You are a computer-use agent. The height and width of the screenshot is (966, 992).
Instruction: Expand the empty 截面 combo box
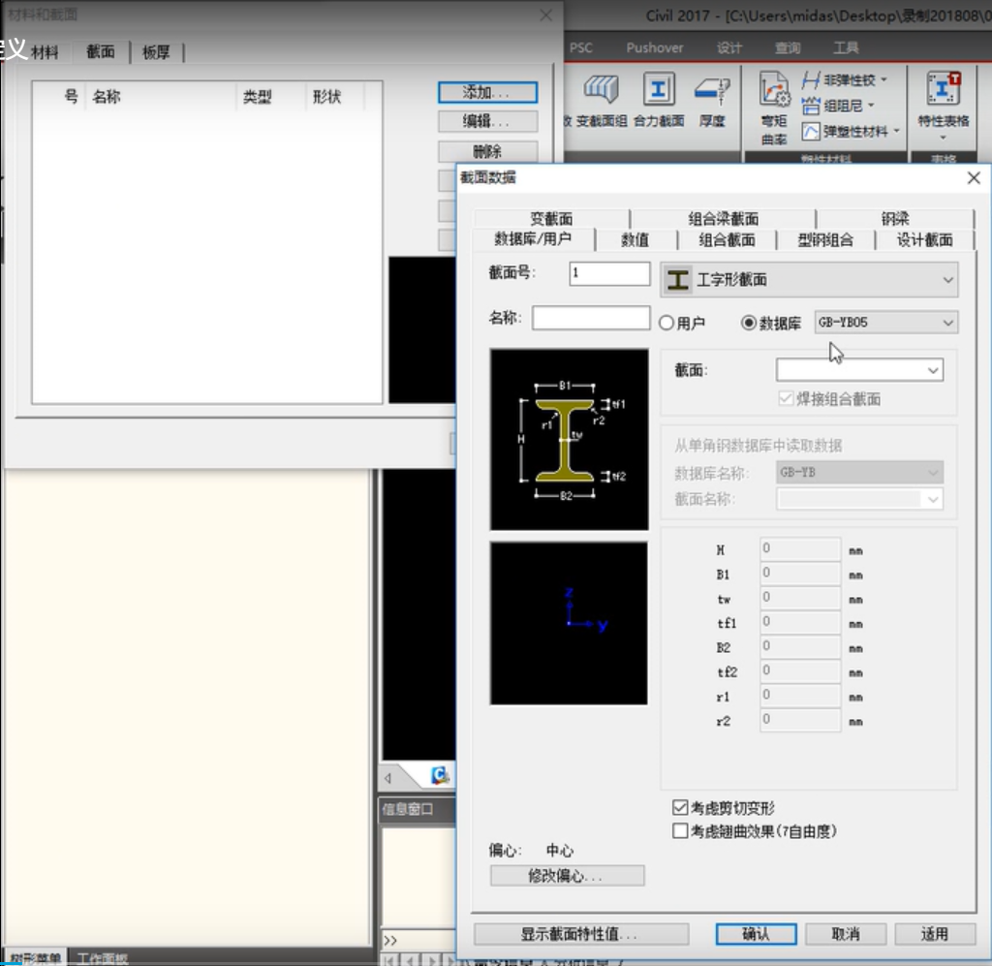point(859,370)
